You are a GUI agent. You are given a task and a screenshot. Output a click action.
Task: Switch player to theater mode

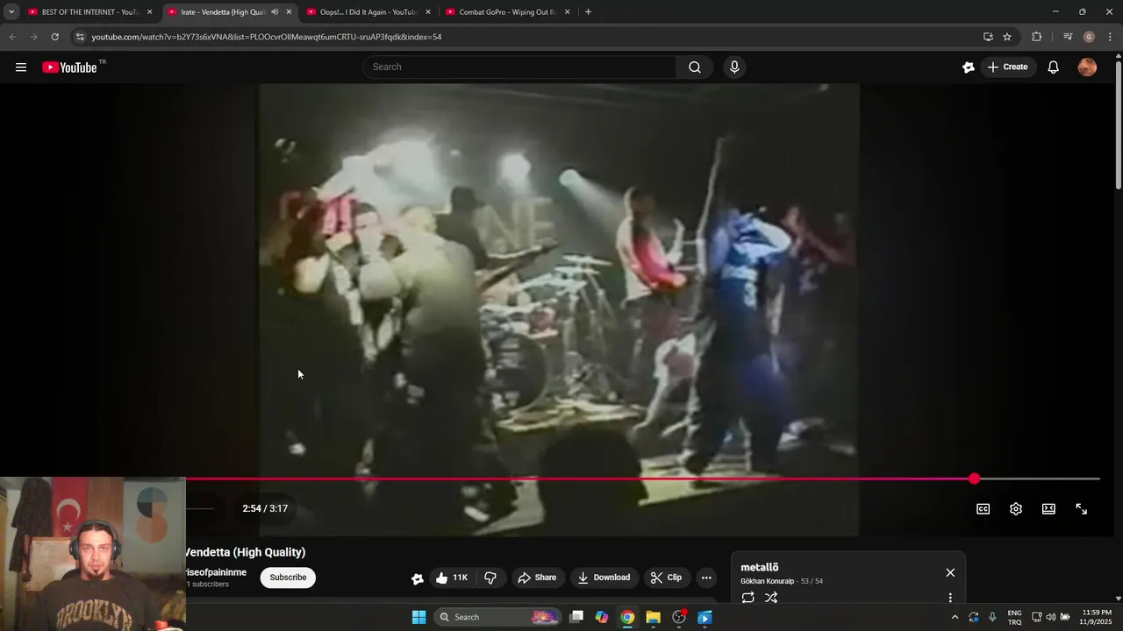1048,509
